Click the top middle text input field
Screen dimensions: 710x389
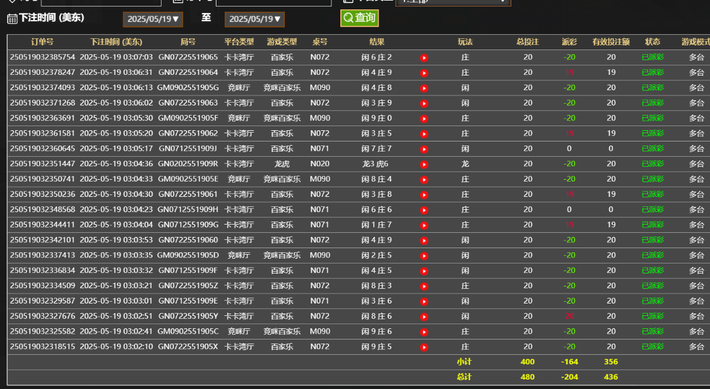pyautogui.click(x=273, y=2)
